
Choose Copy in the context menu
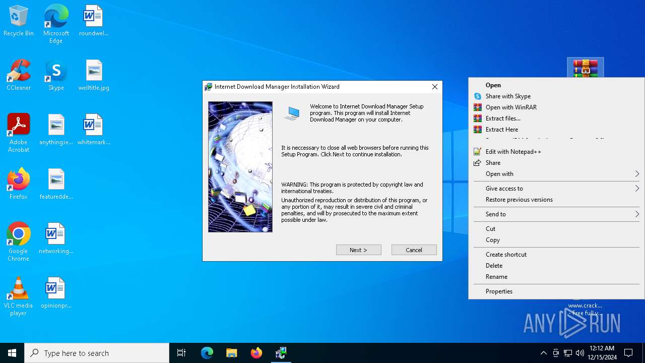tap(557, 240)
